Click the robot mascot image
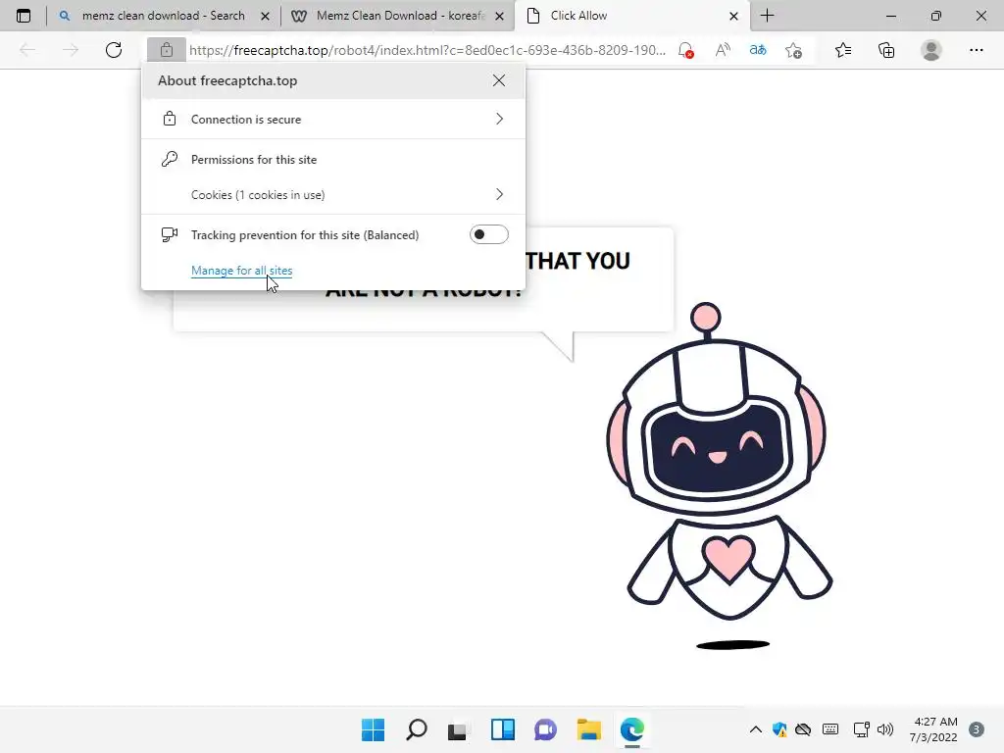 coord(719,476)
